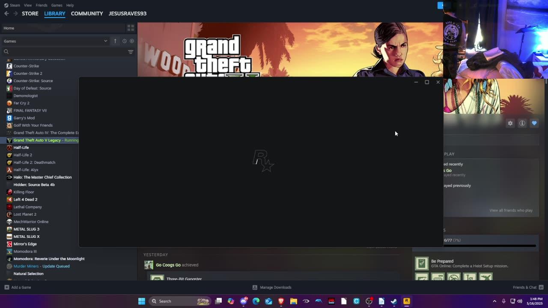The width and height of the screenshot is (548, 308).
Task: Select Hidden: Source Beta 4b
Action: [x=34, y=185]
